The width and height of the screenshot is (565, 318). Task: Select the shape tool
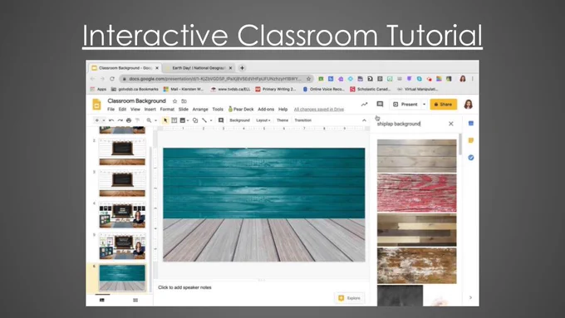coord(195,120)
